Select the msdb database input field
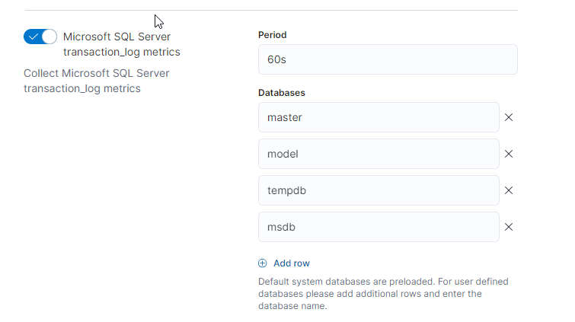Viewport: 575px width, 322px height. tap(379, 227)
